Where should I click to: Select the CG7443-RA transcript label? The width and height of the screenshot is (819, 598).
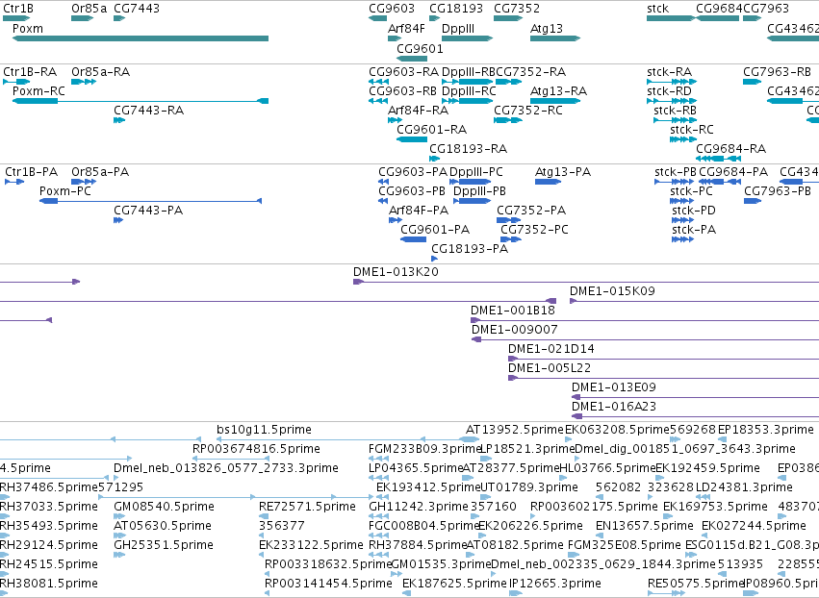coord(149,111)
